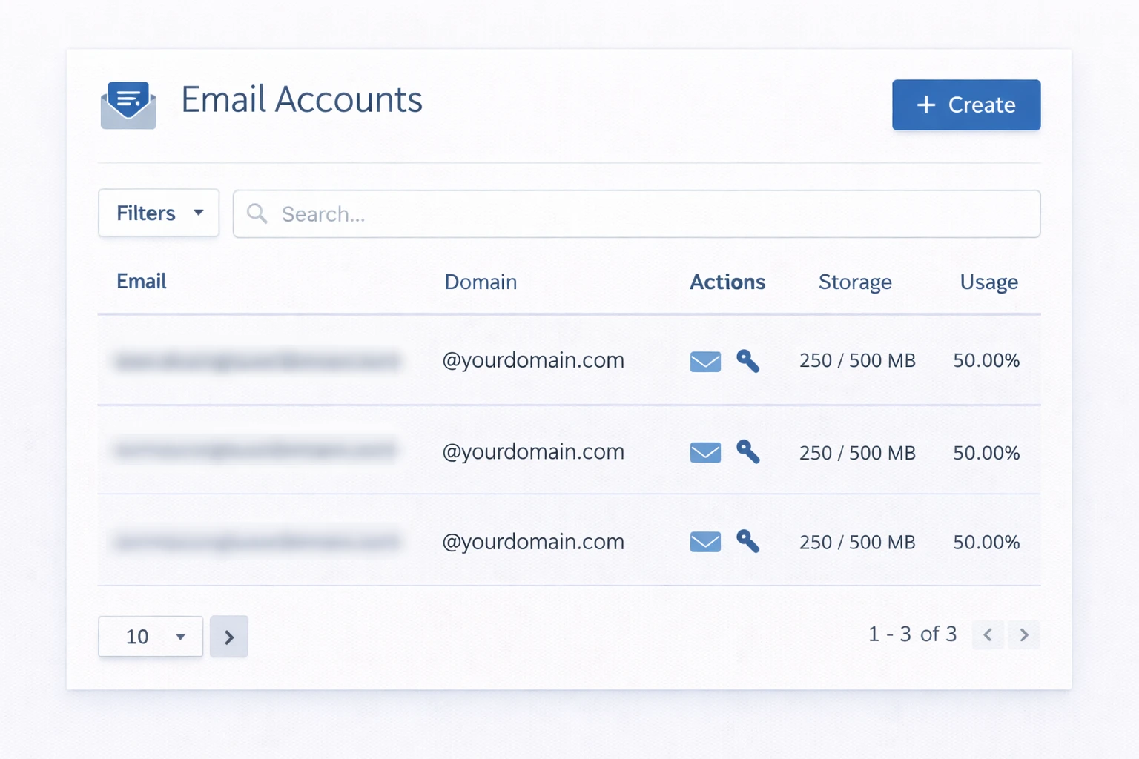This screenshot has width=1139, height=759.
Task: Open the Filters dropdown
Action: pos(158,213)
